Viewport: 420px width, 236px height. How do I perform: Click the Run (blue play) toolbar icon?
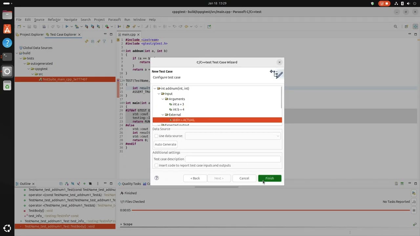click(67, 27)
